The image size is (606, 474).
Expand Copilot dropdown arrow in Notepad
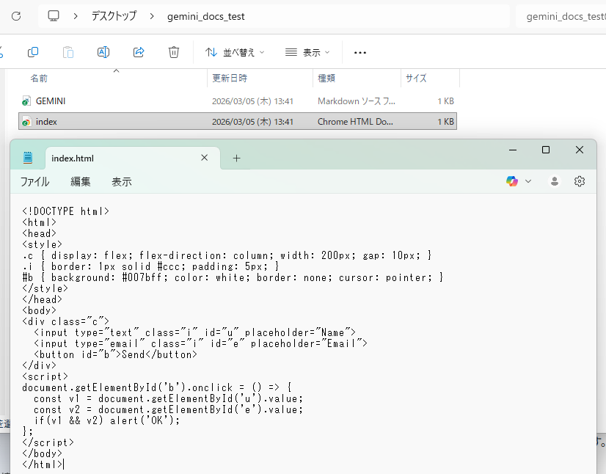tap(528, 181)
